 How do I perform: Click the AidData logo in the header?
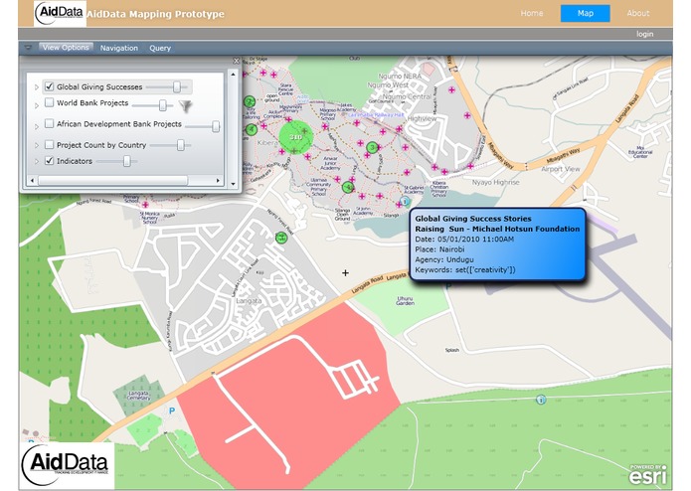point(60,14)
